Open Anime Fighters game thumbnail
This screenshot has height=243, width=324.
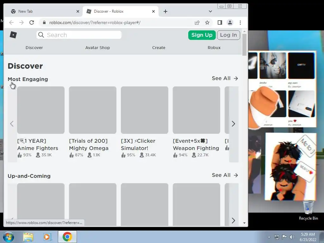click(x=41, y=110)
